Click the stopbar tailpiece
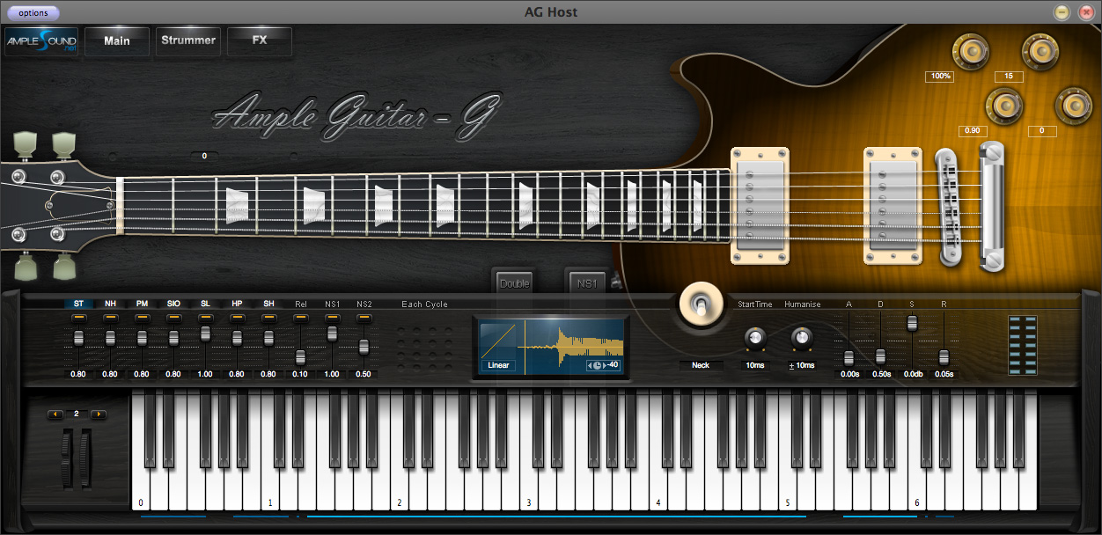This screenshot has width=1102, height=535. [993, 205]
